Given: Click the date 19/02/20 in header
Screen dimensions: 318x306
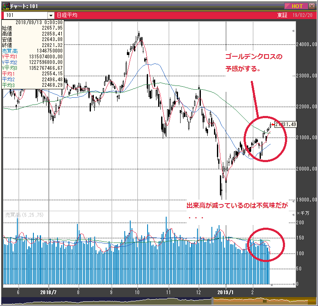Looking at the screenshot, I should (302, 15).
